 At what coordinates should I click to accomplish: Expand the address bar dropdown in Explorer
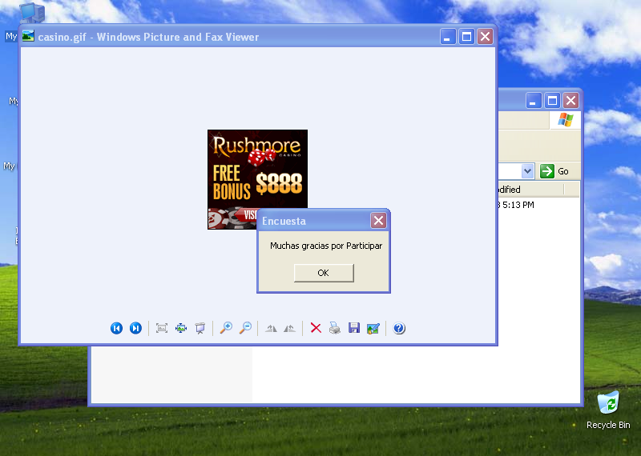point(528,171)
